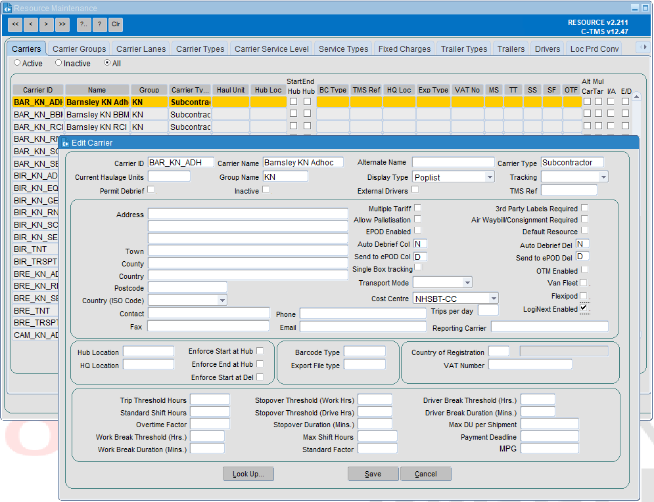The image size is (654, 502).
Task: Toggle the Multiple Tariff checkbox
Action: coord(417,207)
